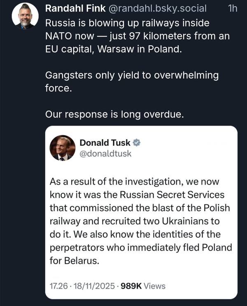The image size is (247, 306).
Task: Open Randahl Fink's profile avatar
Action: pyautogui.click(x=25, y=16)
